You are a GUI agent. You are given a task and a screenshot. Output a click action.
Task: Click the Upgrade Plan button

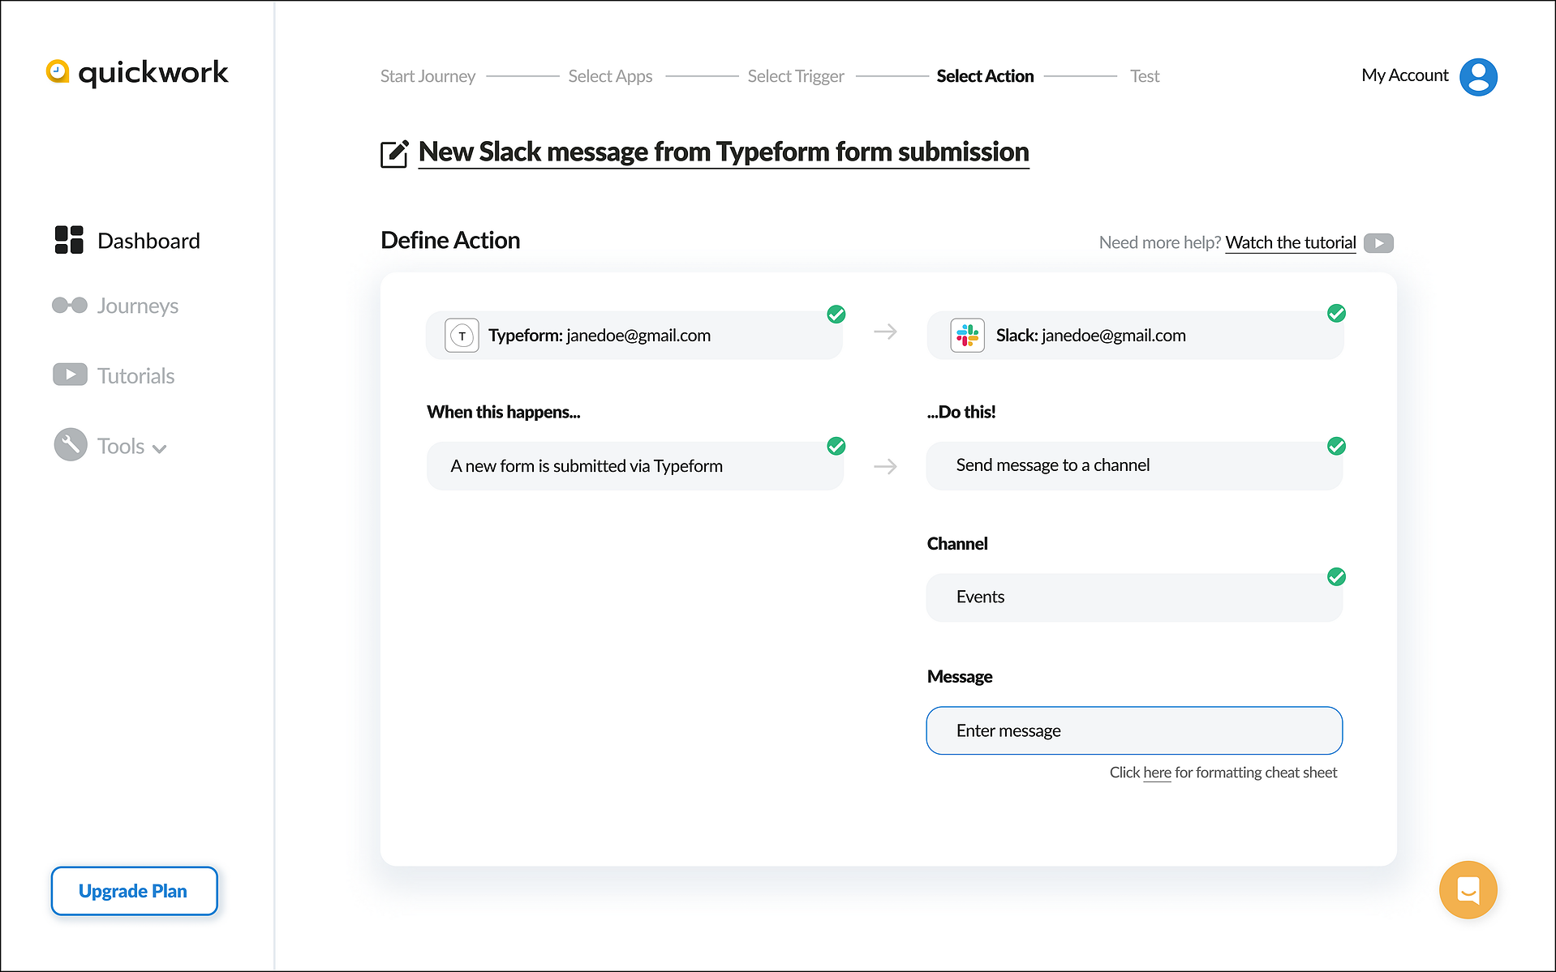[x=134, y=891]
